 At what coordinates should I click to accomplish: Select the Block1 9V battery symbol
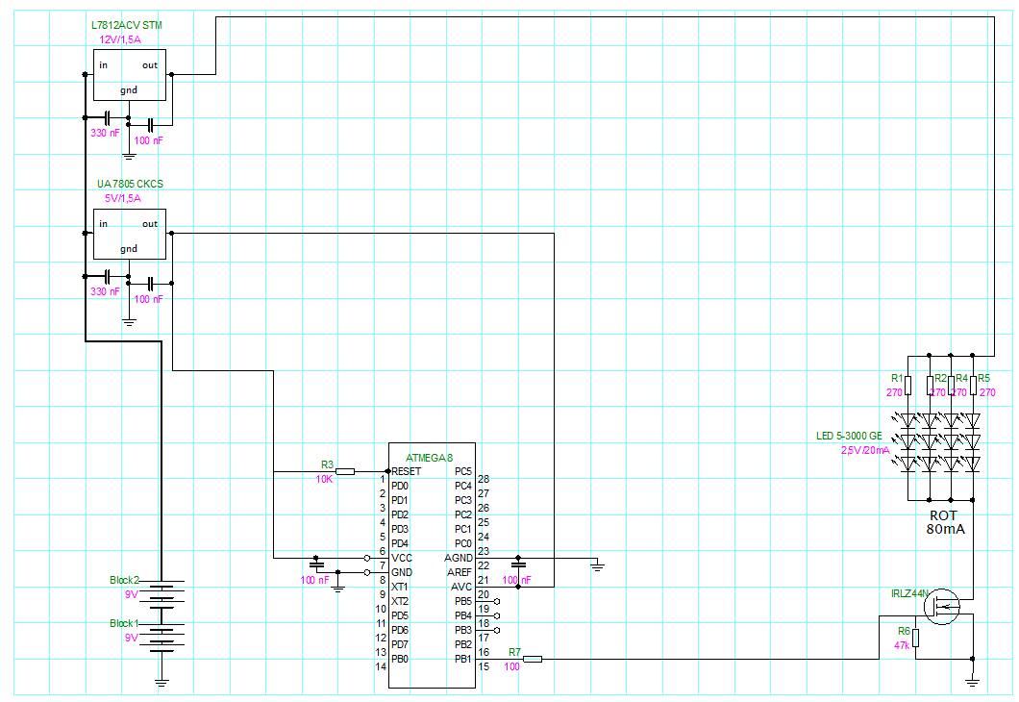pyautogui.click(x=162, y=638)
